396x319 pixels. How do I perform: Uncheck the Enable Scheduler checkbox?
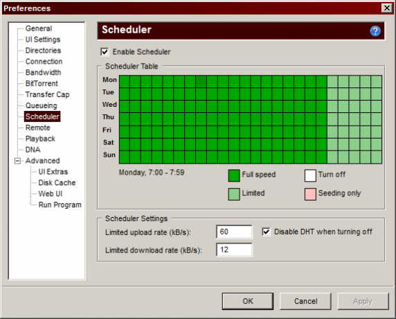(105, 52)
